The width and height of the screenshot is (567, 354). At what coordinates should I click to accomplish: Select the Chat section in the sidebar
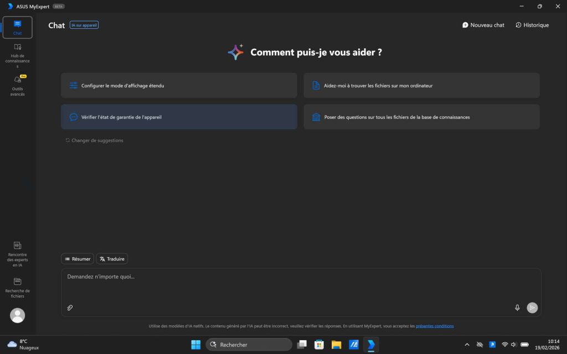pos(17,27)
